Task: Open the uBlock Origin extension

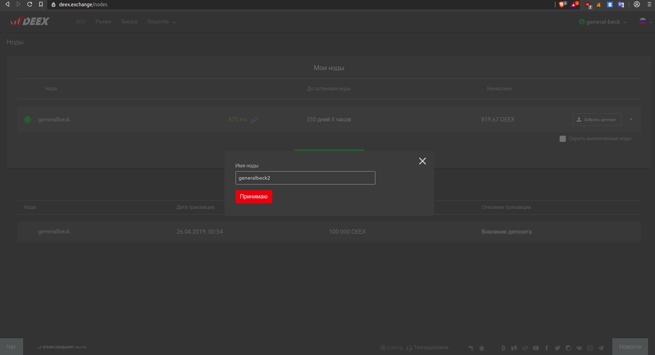Action: [588, 5]
